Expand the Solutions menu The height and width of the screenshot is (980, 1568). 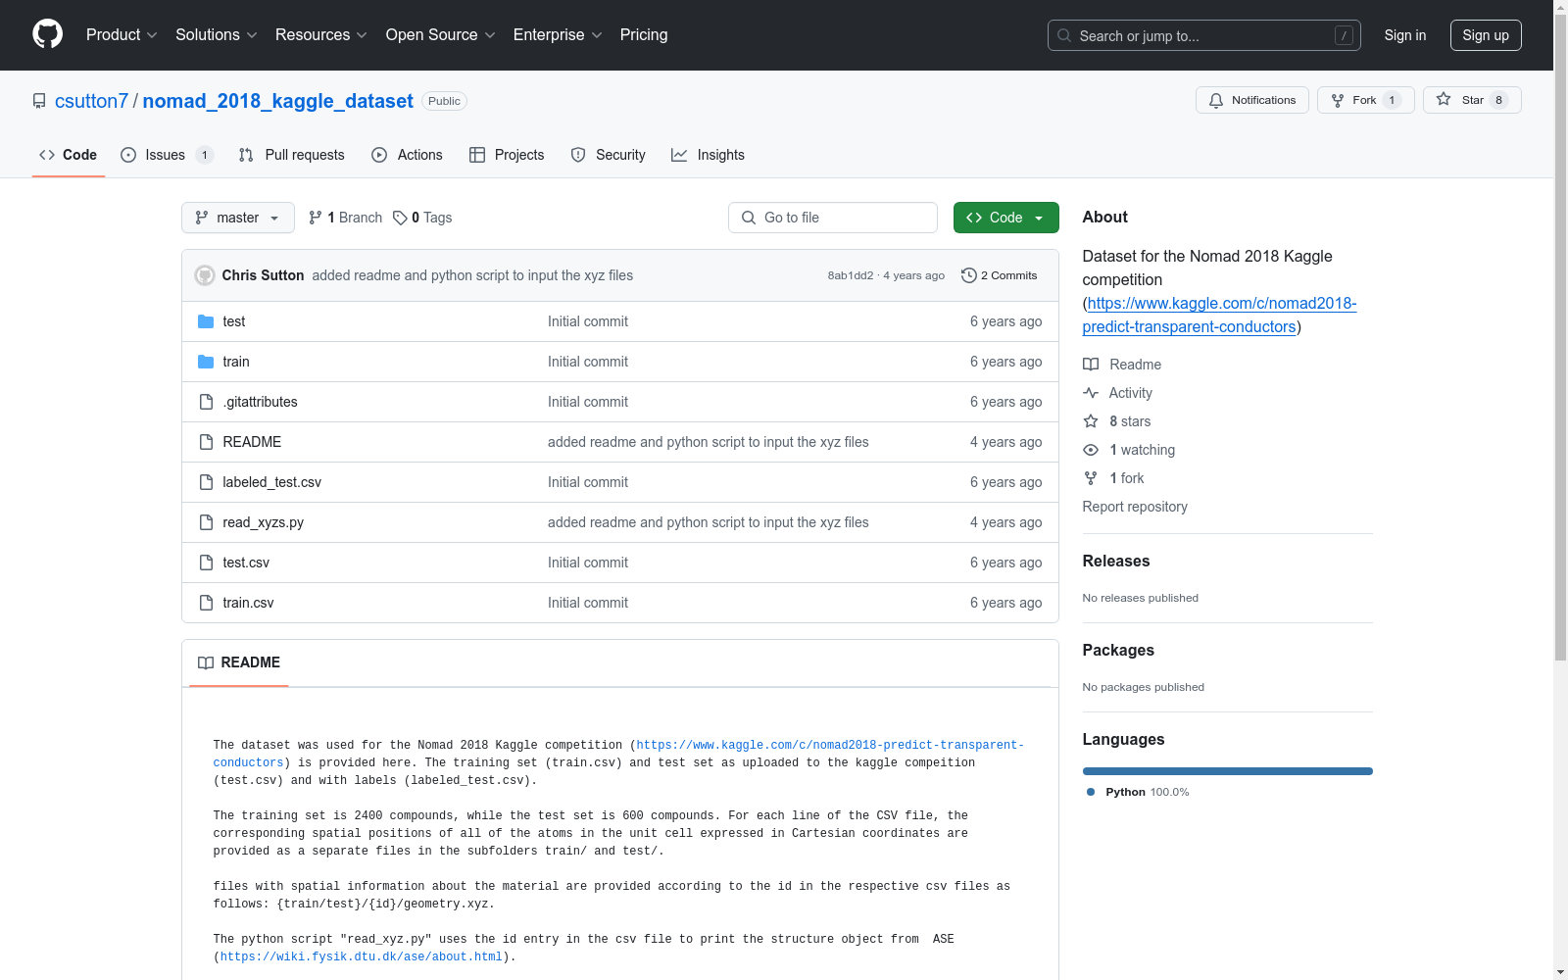(x=217, y=35)
